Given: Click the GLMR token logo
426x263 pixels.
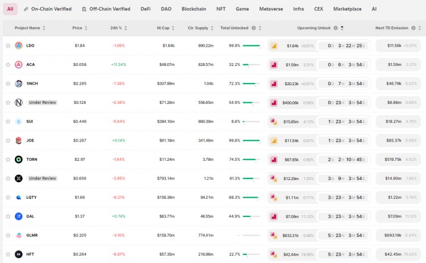Looking at the screenshot, I should [x=19, y=235].
